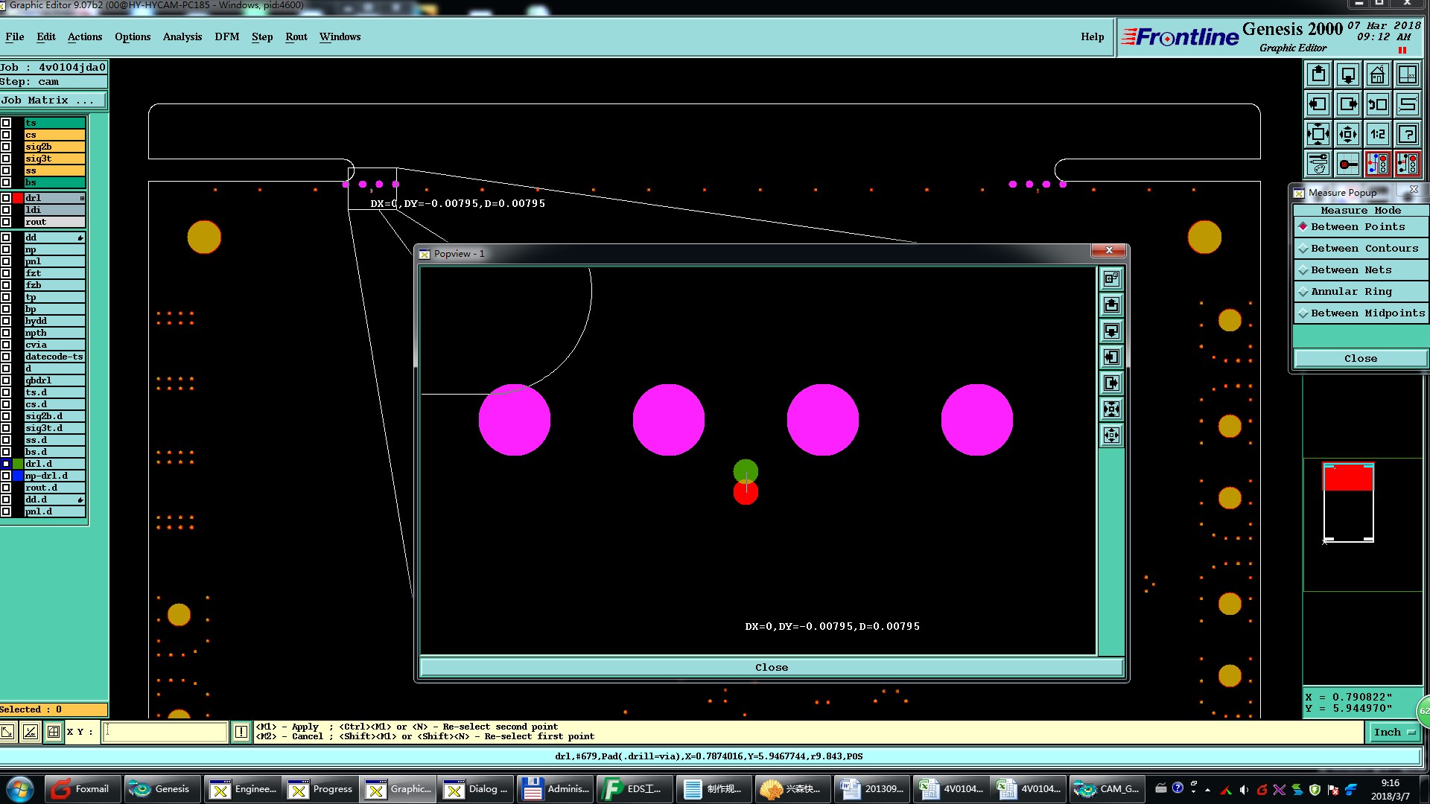
Task: Click the pan right icon in main toolbar
Action: pyautogui.click(x=1348, y=104)
